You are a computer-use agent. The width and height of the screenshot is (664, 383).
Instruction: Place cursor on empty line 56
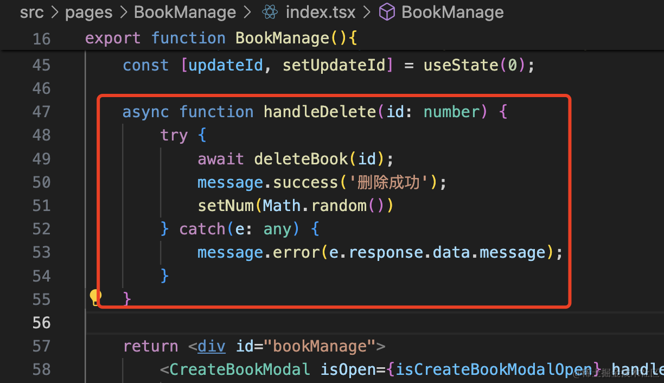coord(325,323)
